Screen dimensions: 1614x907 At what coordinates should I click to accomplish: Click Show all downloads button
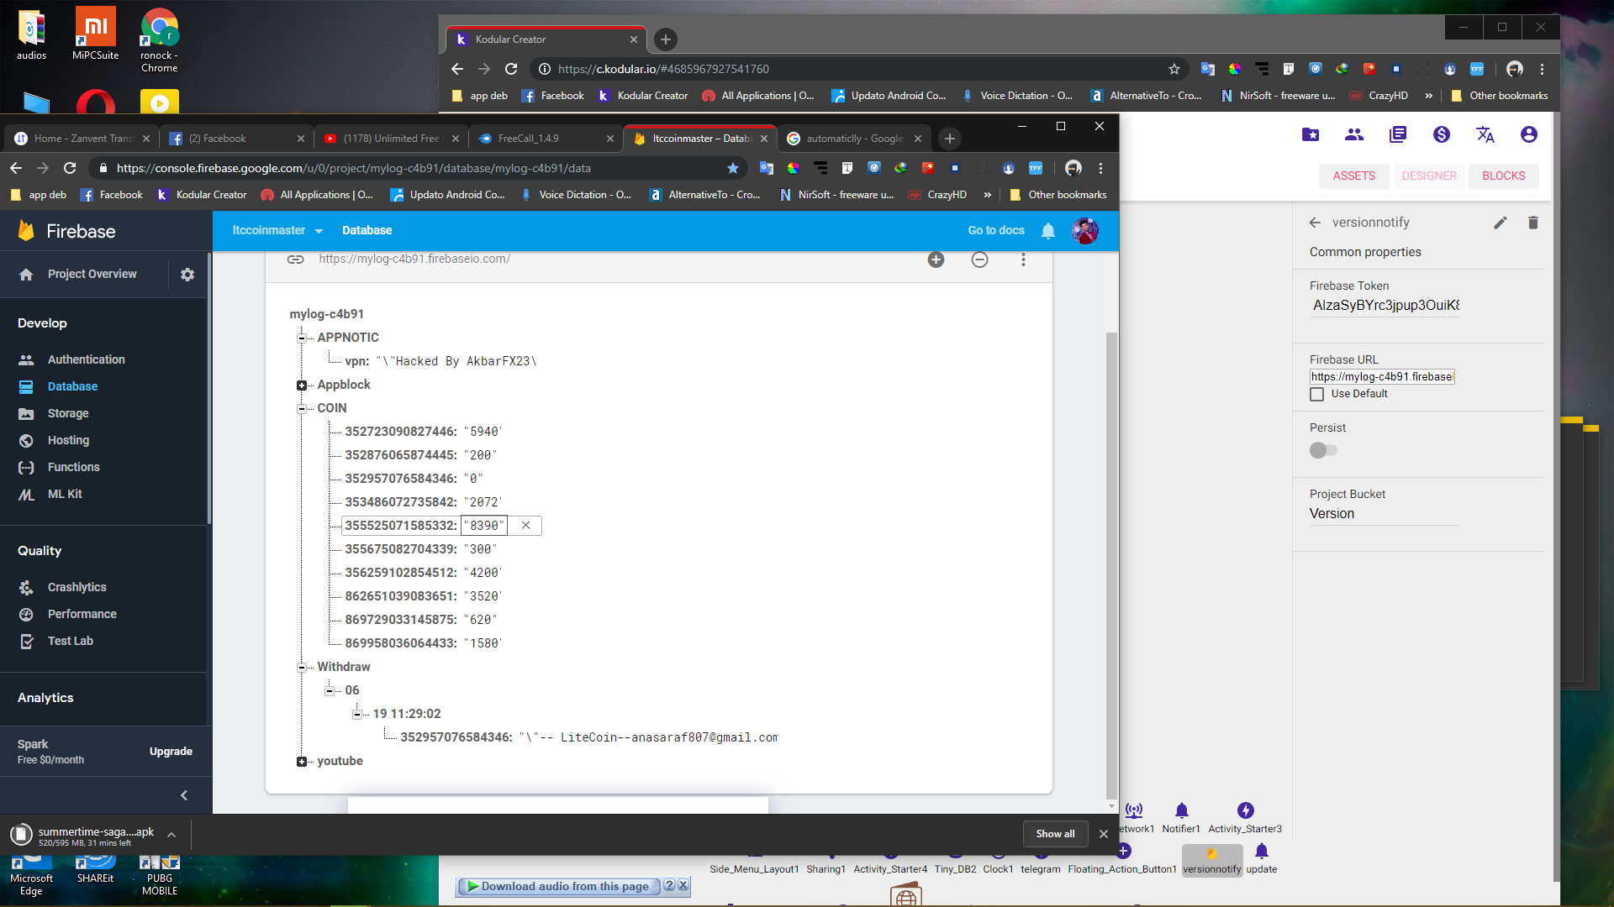[1055, 834]
